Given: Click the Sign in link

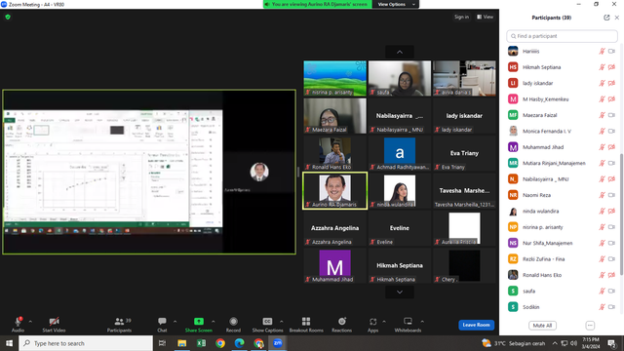Looking at the screenshot, I should pyautogui.click(x=461, y=17).
